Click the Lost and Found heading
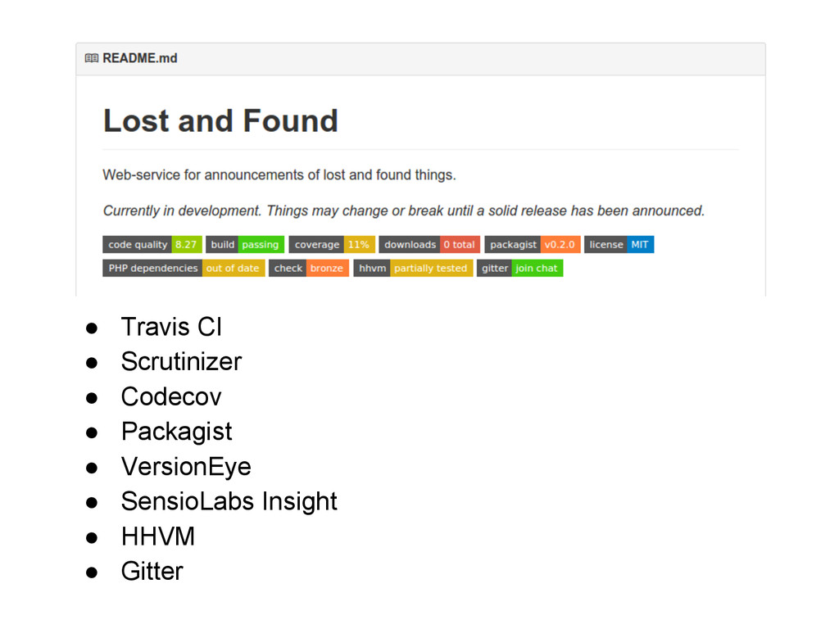 (220, 121)
